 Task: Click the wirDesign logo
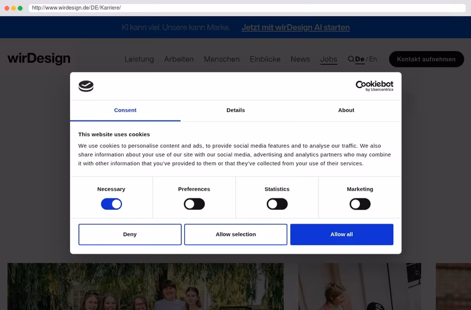tap(39, 58)
